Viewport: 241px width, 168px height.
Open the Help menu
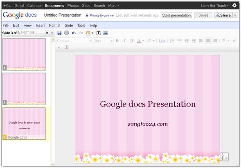pyautogui.click(x=93, y=25)
